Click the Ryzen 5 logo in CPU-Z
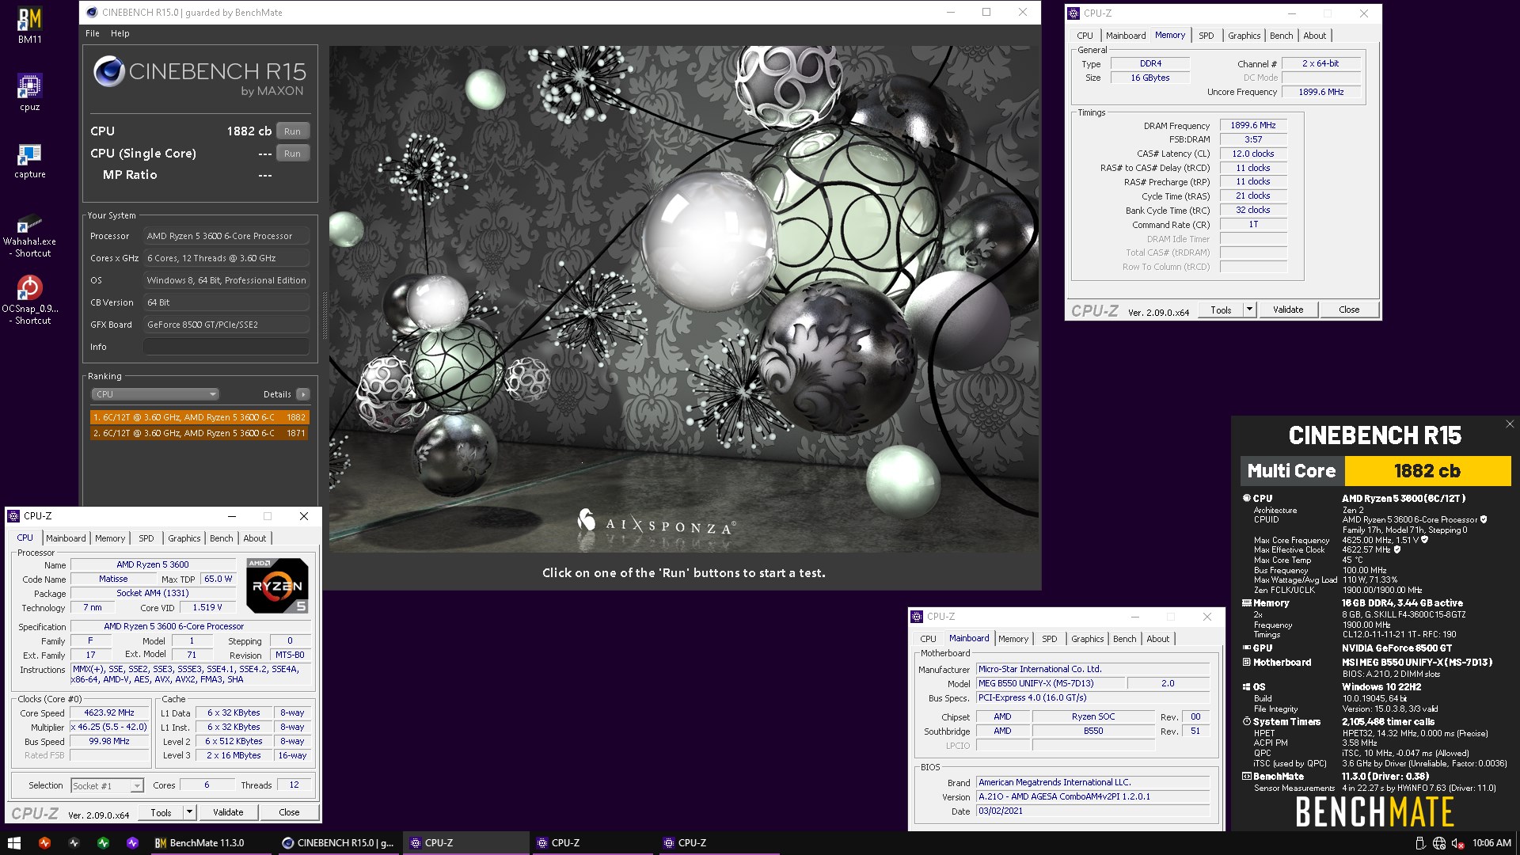Viewport: 1520px width, 855px height. point(277,586)
